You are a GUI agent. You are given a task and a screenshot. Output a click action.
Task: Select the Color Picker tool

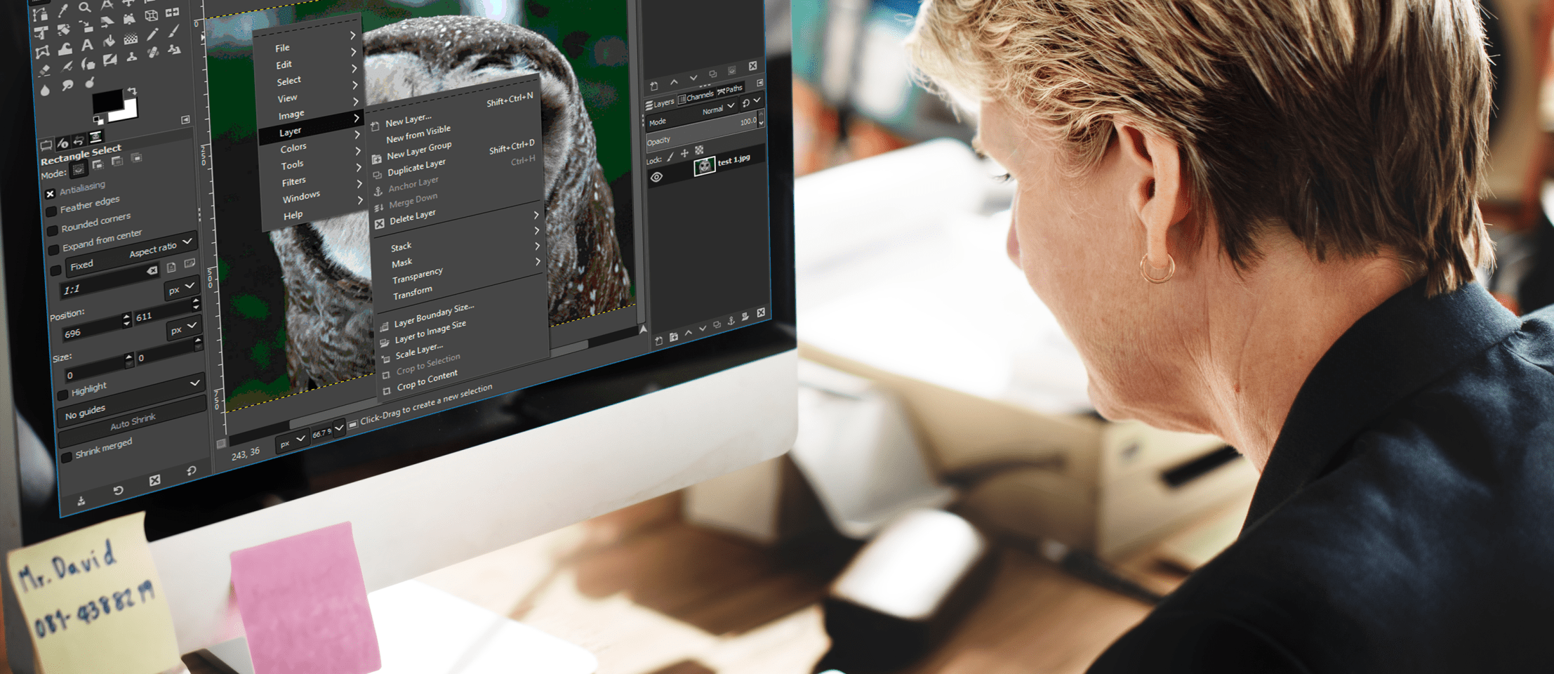click(x=63, y=11)
